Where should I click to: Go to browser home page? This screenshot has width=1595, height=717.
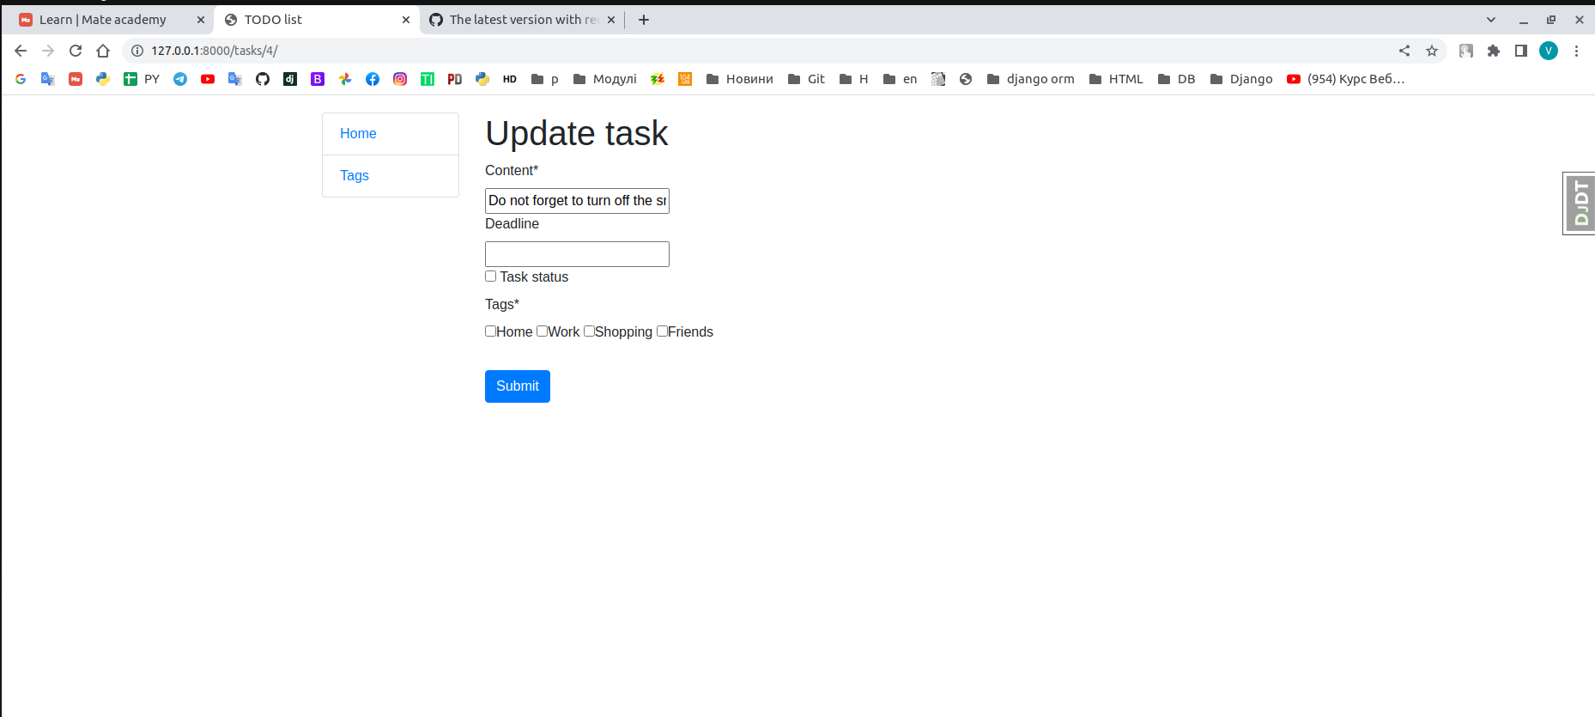point(103,51)
